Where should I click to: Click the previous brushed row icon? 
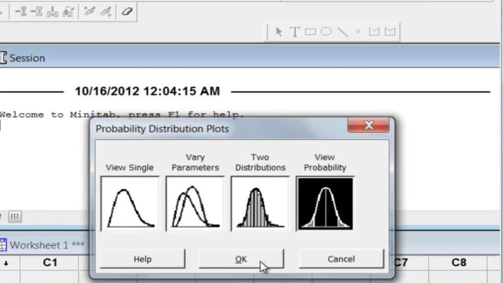coord(90,12)
